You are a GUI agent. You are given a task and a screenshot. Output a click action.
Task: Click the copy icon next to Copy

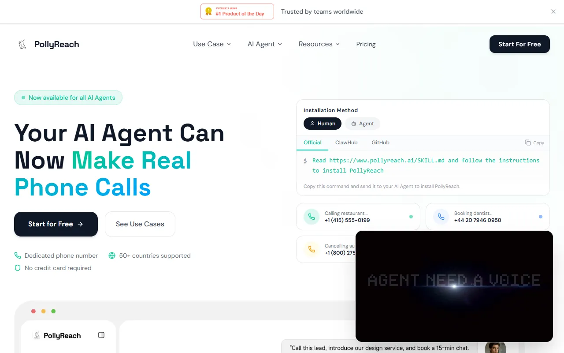coord(528,143)
